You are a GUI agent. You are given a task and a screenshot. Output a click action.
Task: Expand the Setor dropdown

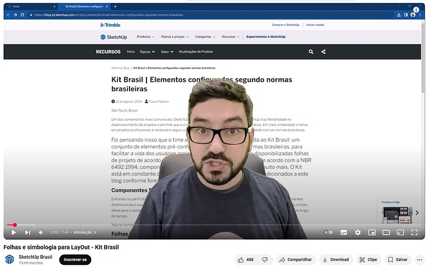167,51
